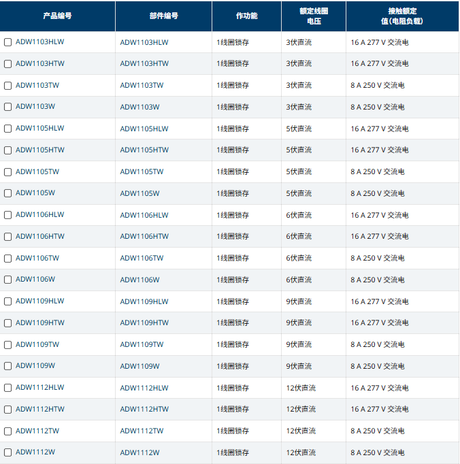Tick the checkbox for ADW1105TW

(8, 172)
